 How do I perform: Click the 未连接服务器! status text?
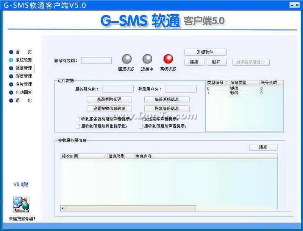point(22,219)
